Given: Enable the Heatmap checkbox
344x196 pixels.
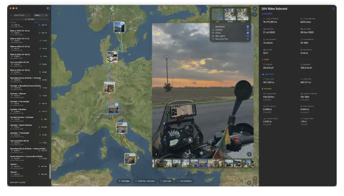Looking at the screenshot, I should click(x=248, y=30).
